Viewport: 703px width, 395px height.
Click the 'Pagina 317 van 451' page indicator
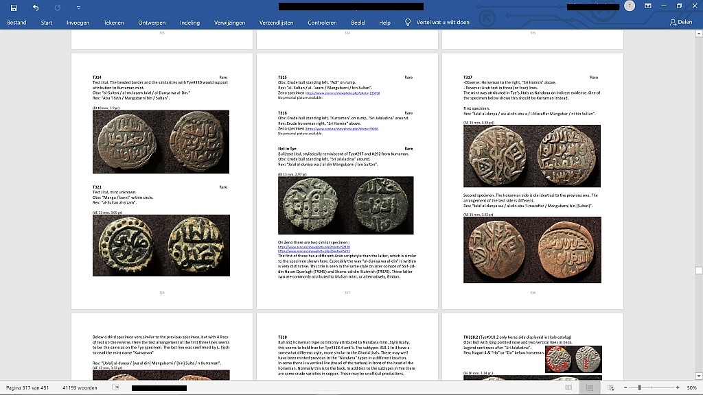pyautogui.click(x=27, y=388)
